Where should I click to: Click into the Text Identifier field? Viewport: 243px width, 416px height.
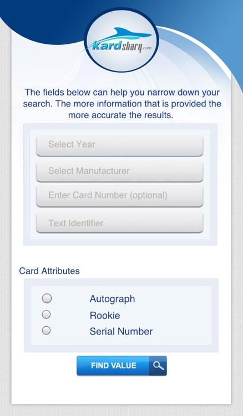[120, 223]
